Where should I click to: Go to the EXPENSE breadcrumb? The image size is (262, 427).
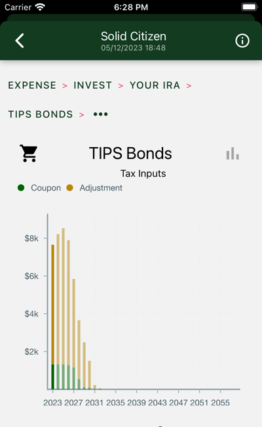[x=32, y=85]
